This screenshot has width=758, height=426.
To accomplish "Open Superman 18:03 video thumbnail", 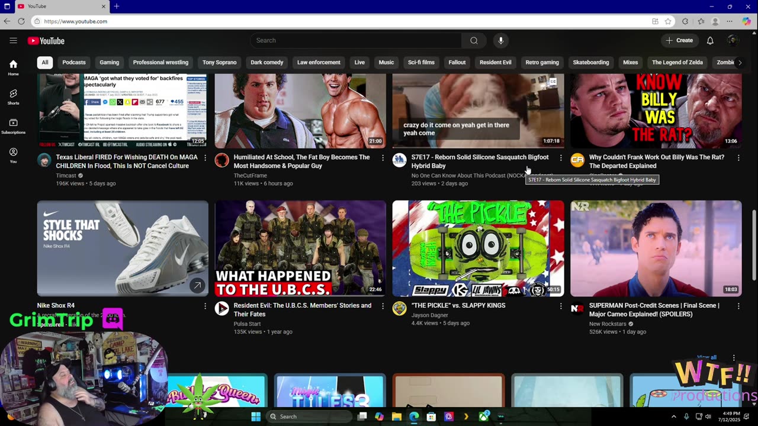I will tap(656, 248).
